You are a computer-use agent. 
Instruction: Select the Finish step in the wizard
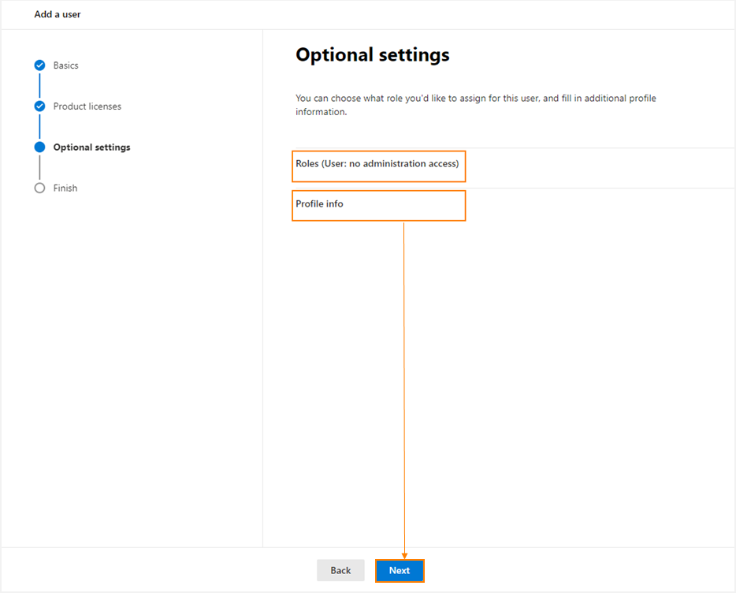pyautogui.click(x=65, y=188)
